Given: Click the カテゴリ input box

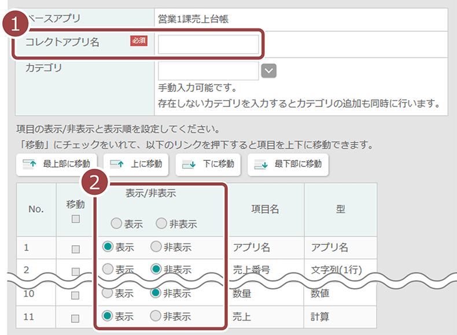Looking at the screenshot, I should (x=208, y=71).
